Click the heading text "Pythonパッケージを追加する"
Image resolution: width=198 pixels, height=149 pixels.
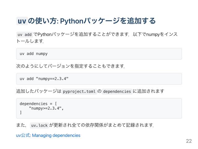(x=108, y=21)
